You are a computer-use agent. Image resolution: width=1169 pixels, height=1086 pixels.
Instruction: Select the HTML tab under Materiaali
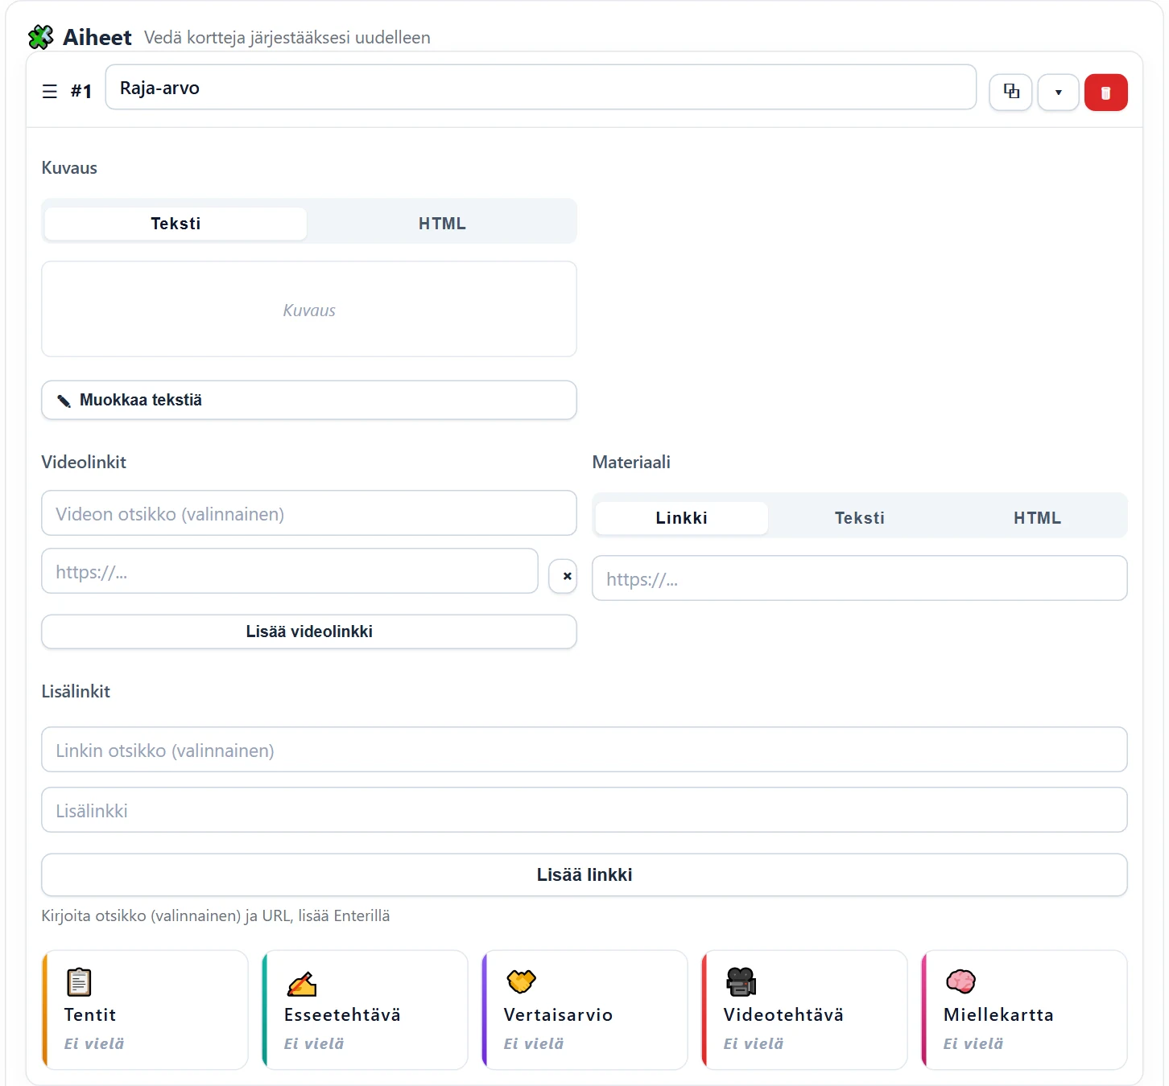(1037, 518)
